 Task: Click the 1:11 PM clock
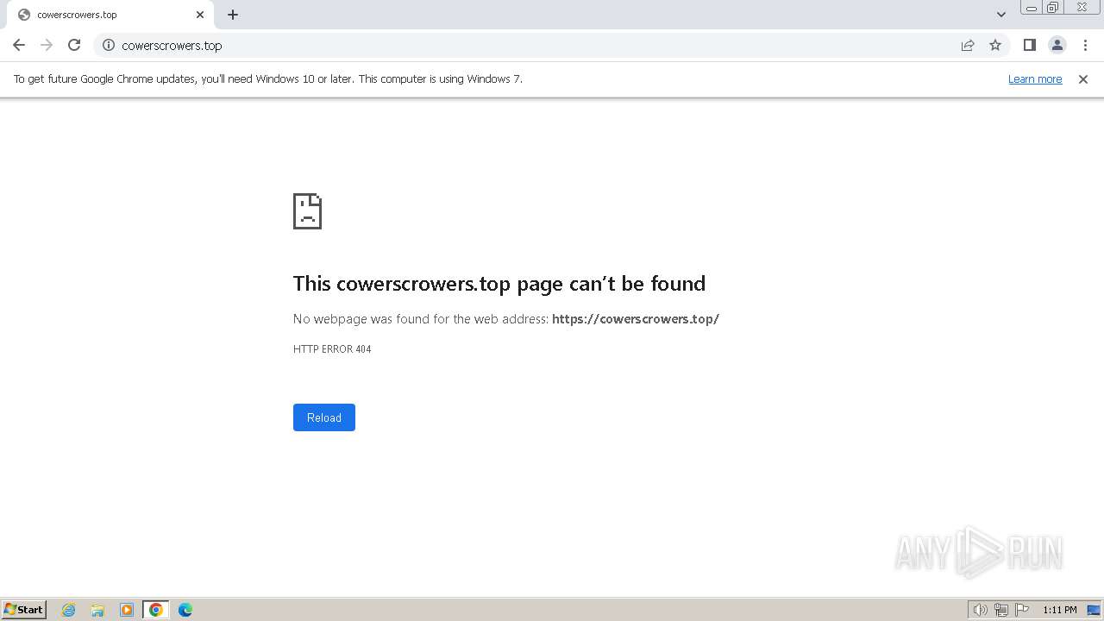coord(1060,610)
